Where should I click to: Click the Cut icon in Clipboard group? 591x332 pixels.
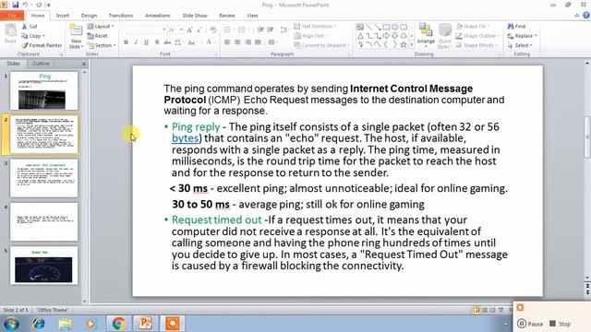click(25, 27)
